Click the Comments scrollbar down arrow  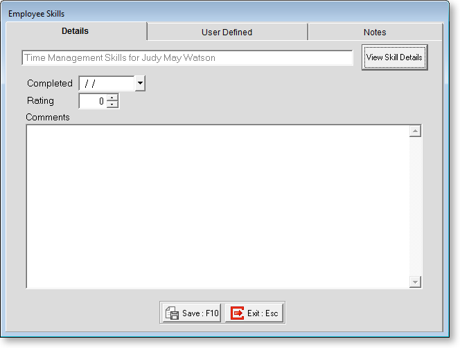[x=415, y=282]
